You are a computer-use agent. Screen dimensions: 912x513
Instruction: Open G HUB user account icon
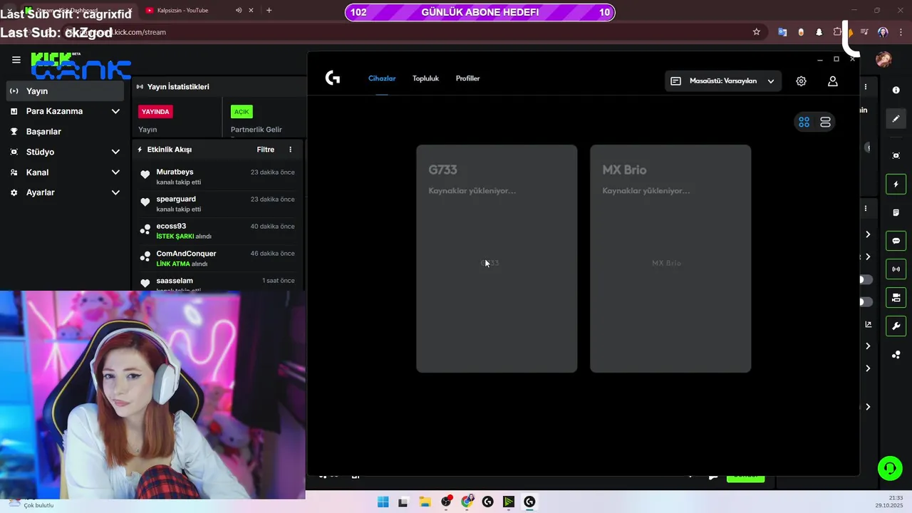(x=832, y=81)
